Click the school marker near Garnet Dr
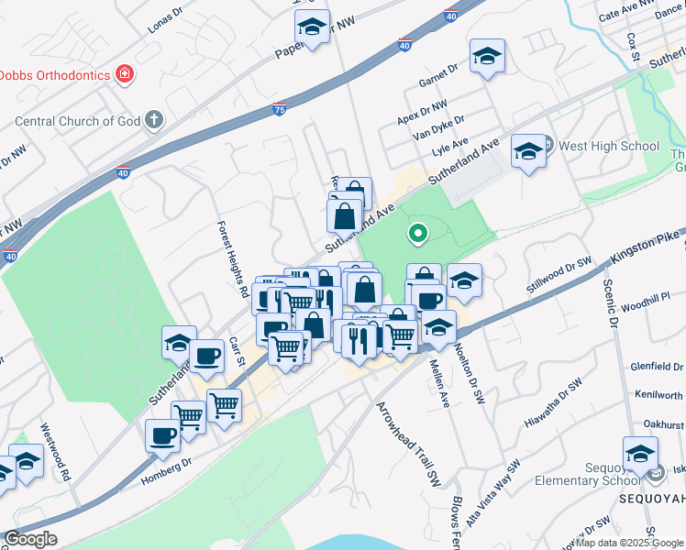686x550 pixels. pos(487,58)
